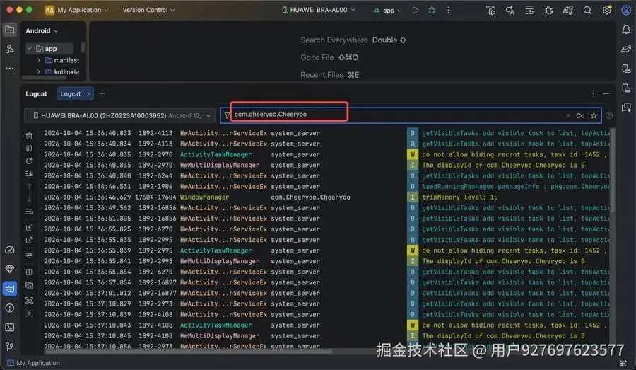This screenshot has height=370, width=636.
Task: Split the logcat panel
Action: [29, 272]
